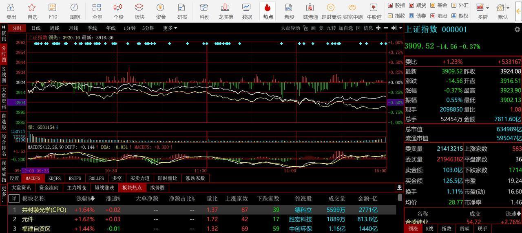Toggle the 九转 indicator on chart
This screenshot has width=522, height=233.
click(x=331, y=28)
